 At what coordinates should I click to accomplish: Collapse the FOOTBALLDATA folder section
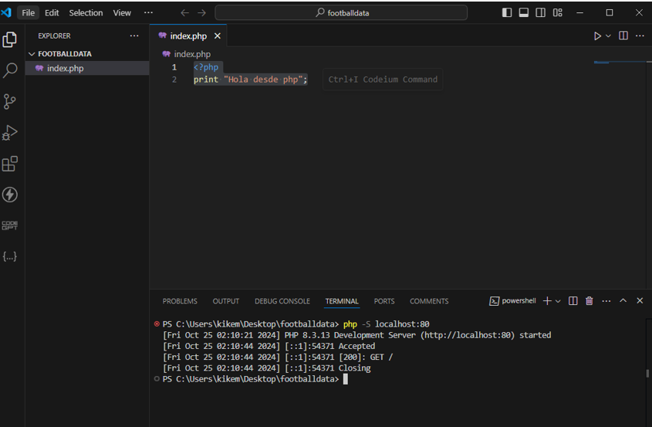[32, 54]
